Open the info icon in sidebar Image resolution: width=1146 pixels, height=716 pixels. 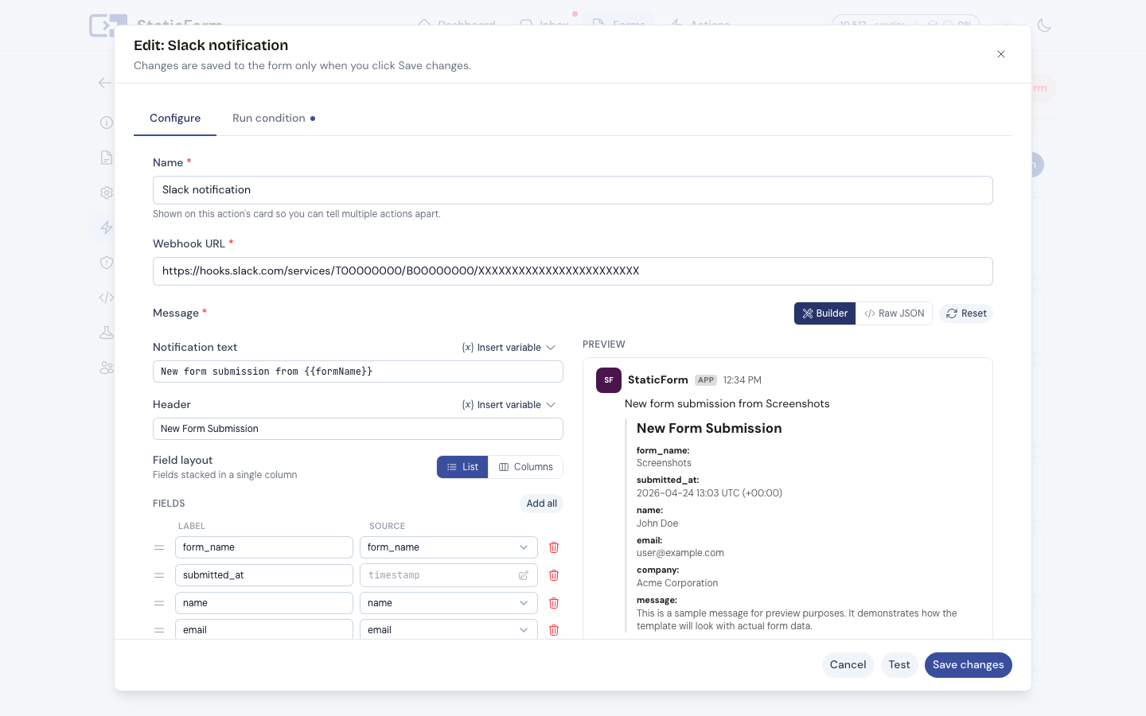(107, 123)
